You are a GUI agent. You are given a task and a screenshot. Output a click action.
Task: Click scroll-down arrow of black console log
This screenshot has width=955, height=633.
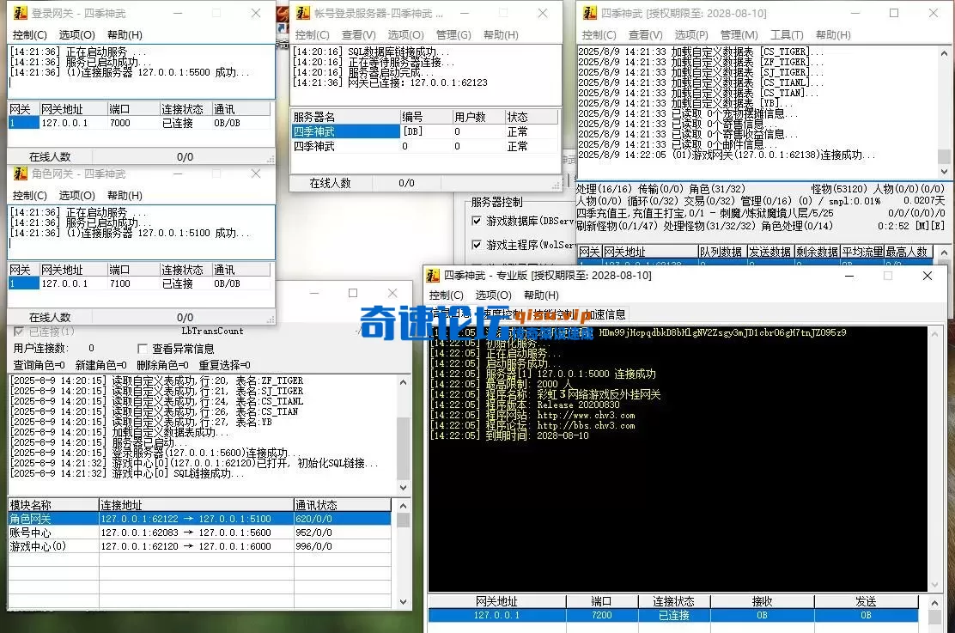click(935, 585)
